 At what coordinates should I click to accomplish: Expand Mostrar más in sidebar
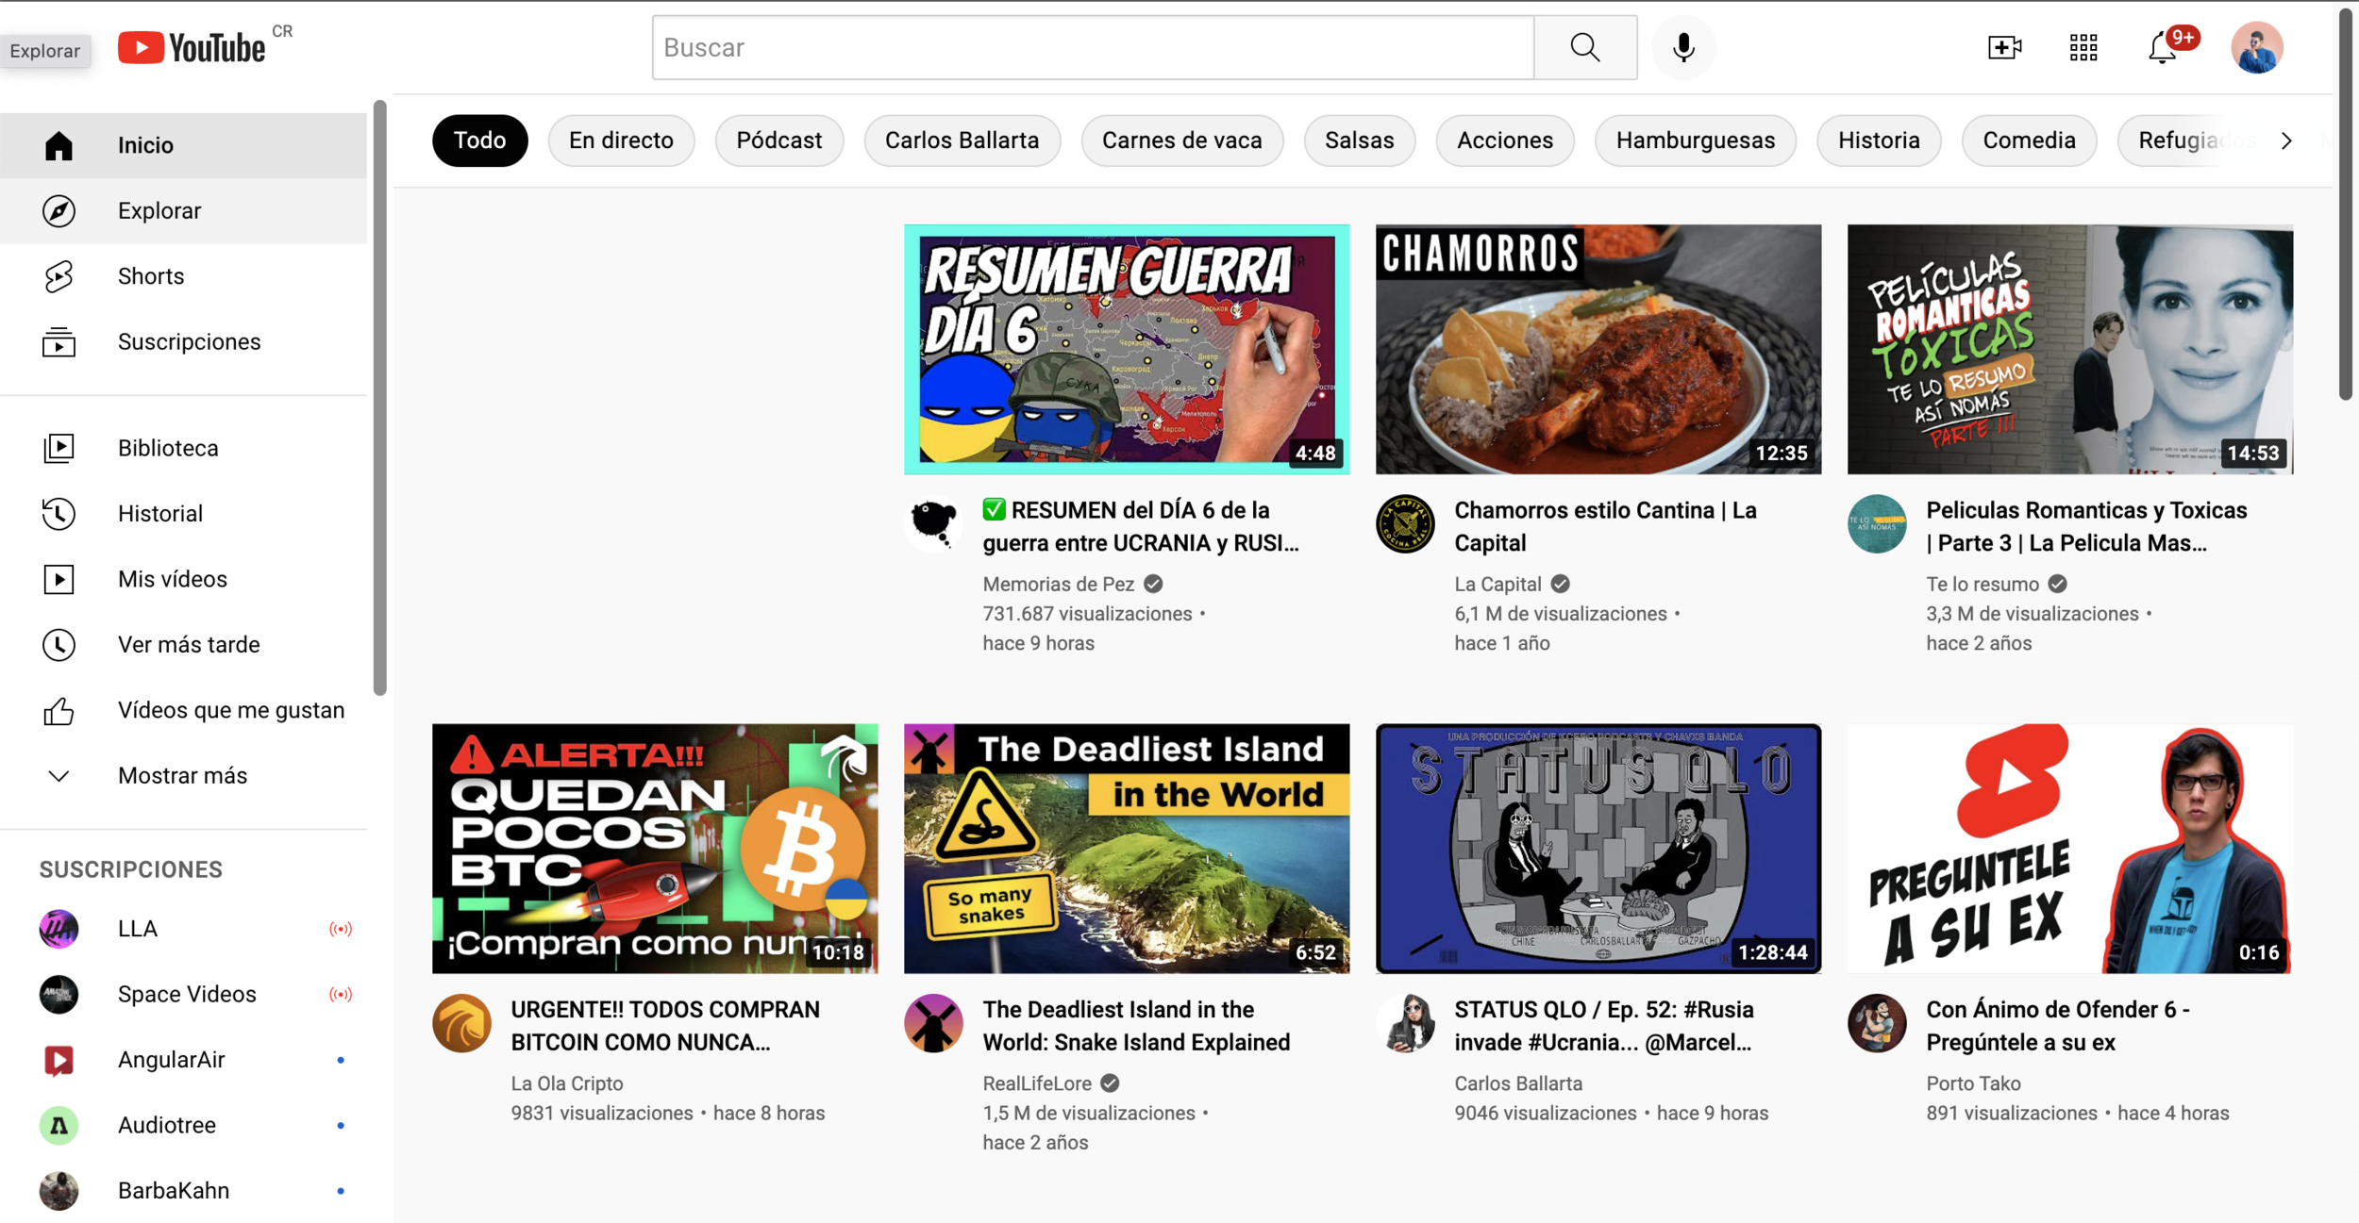(x=182, y=776)
